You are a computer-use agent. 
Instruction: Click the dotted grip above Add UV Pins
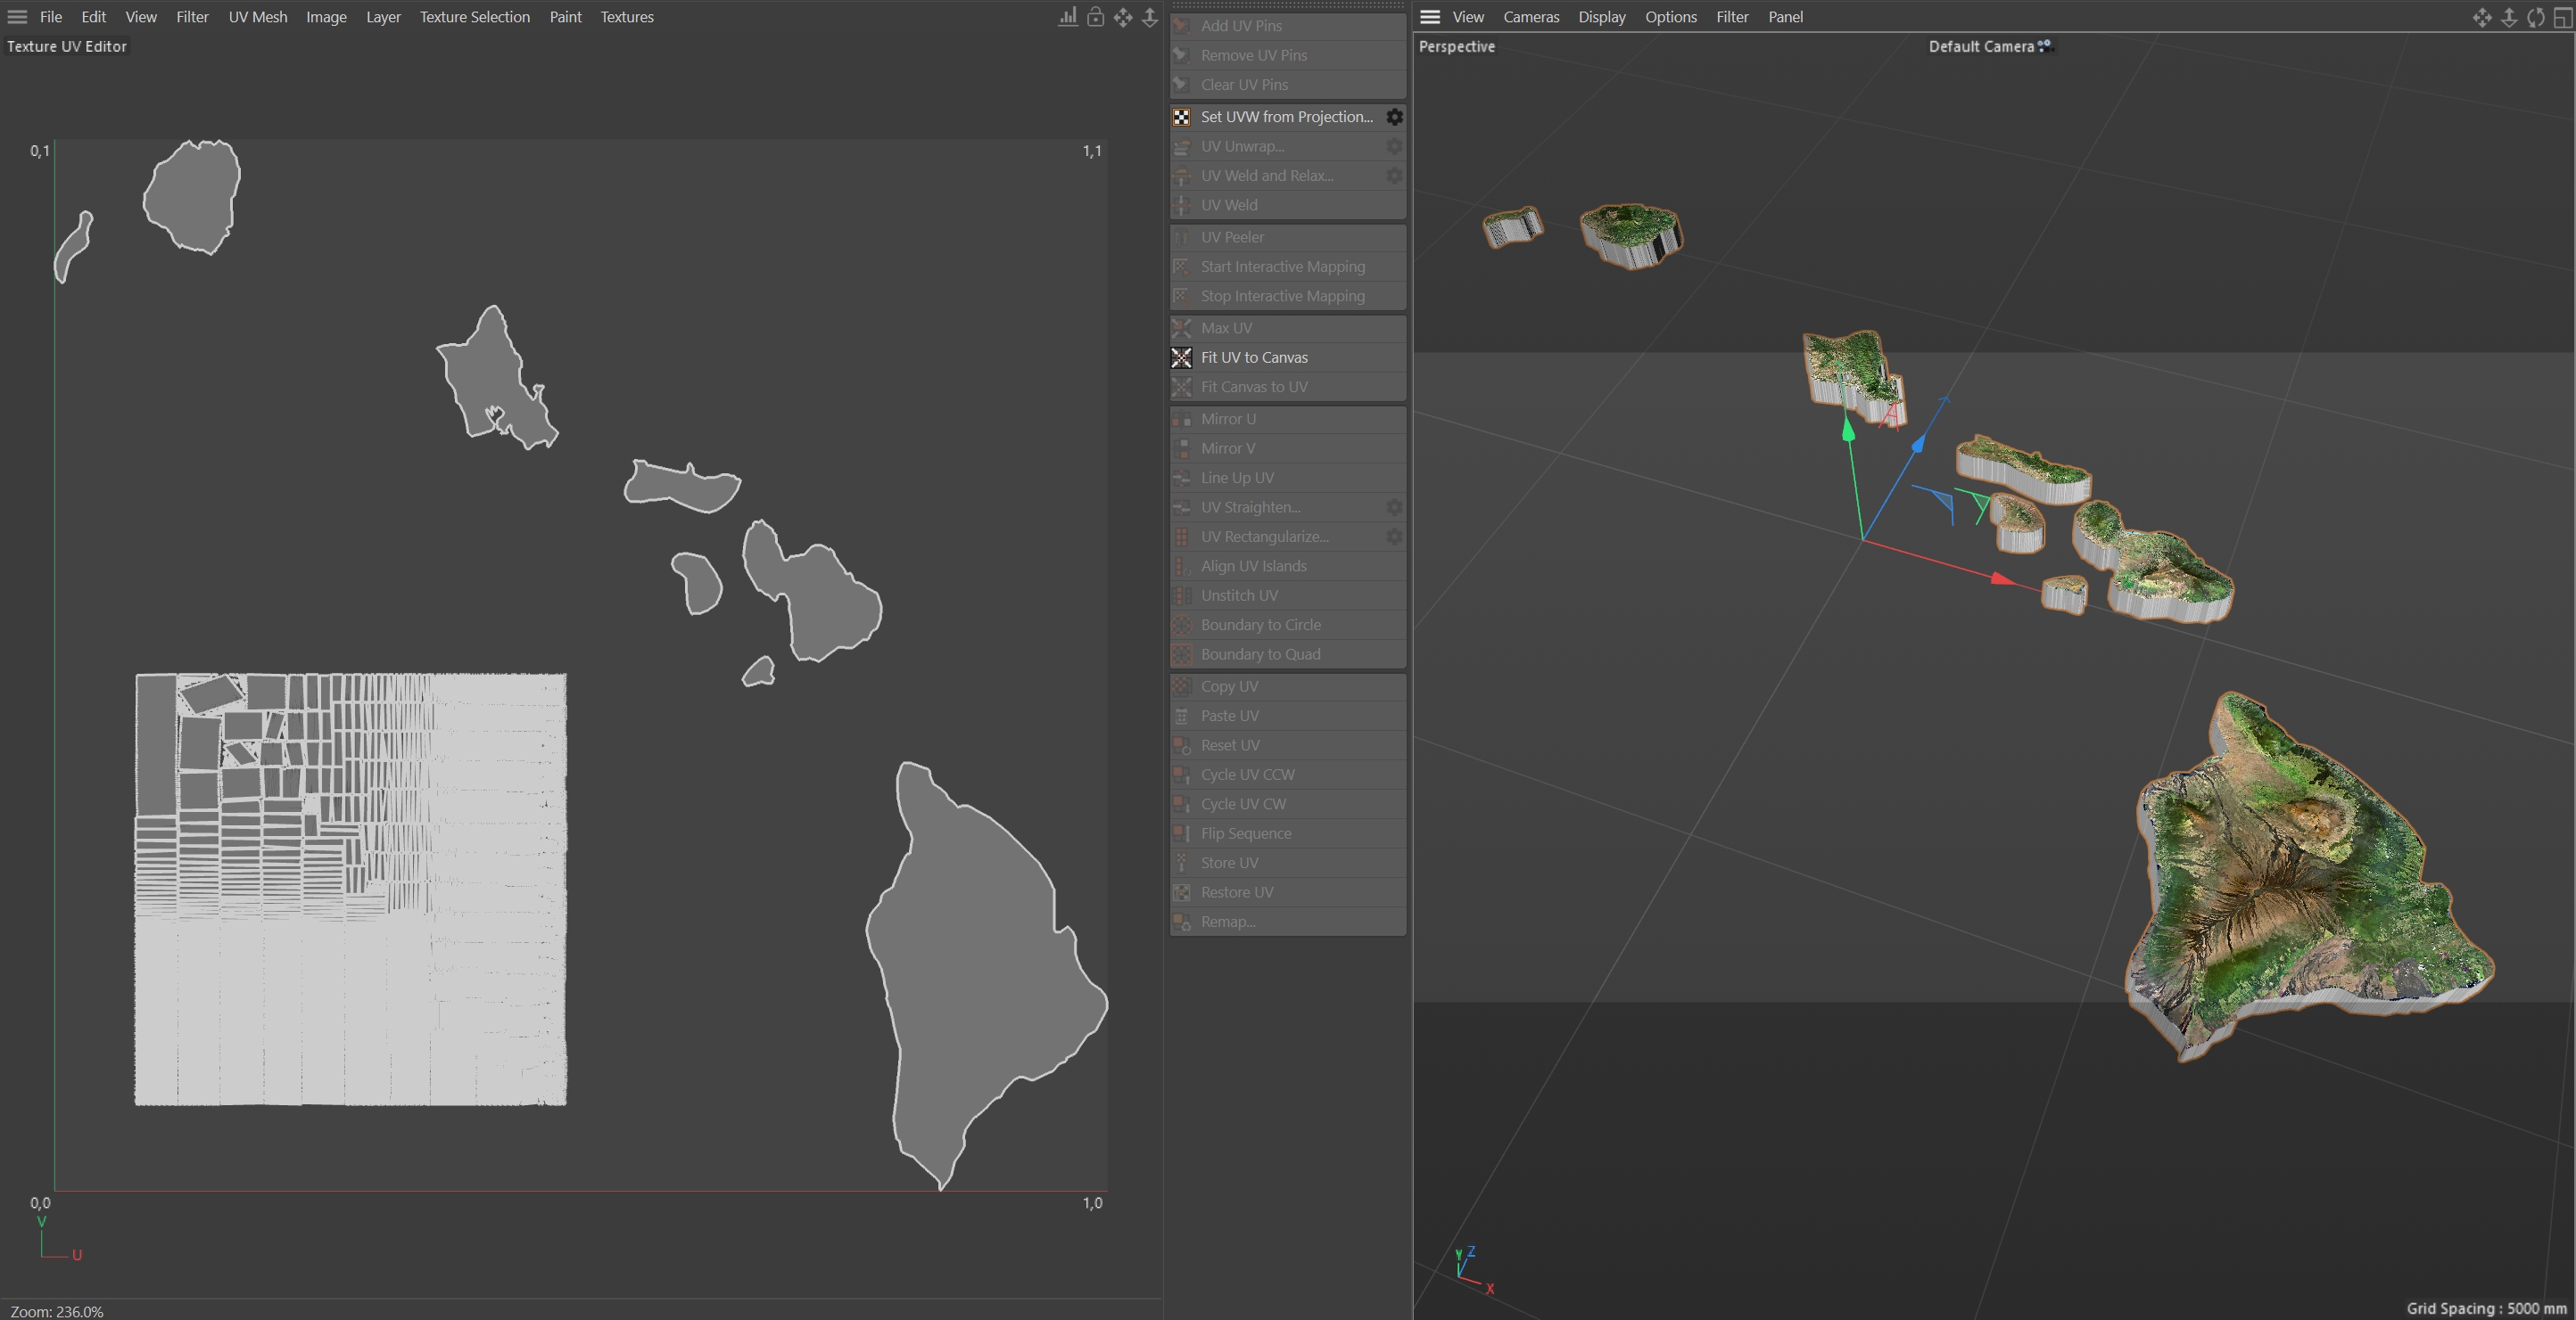[1287, 6]
